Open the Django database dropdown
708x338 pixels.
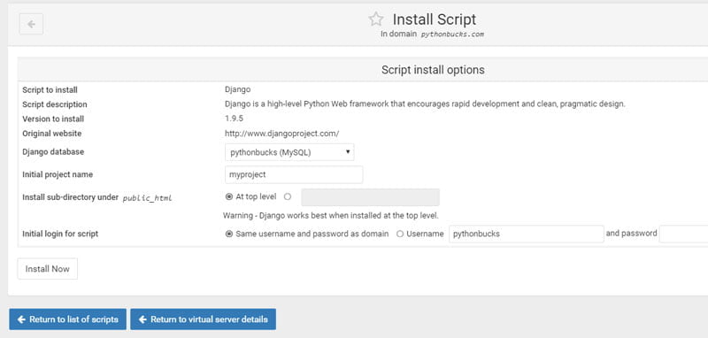(x=289, y=152)
